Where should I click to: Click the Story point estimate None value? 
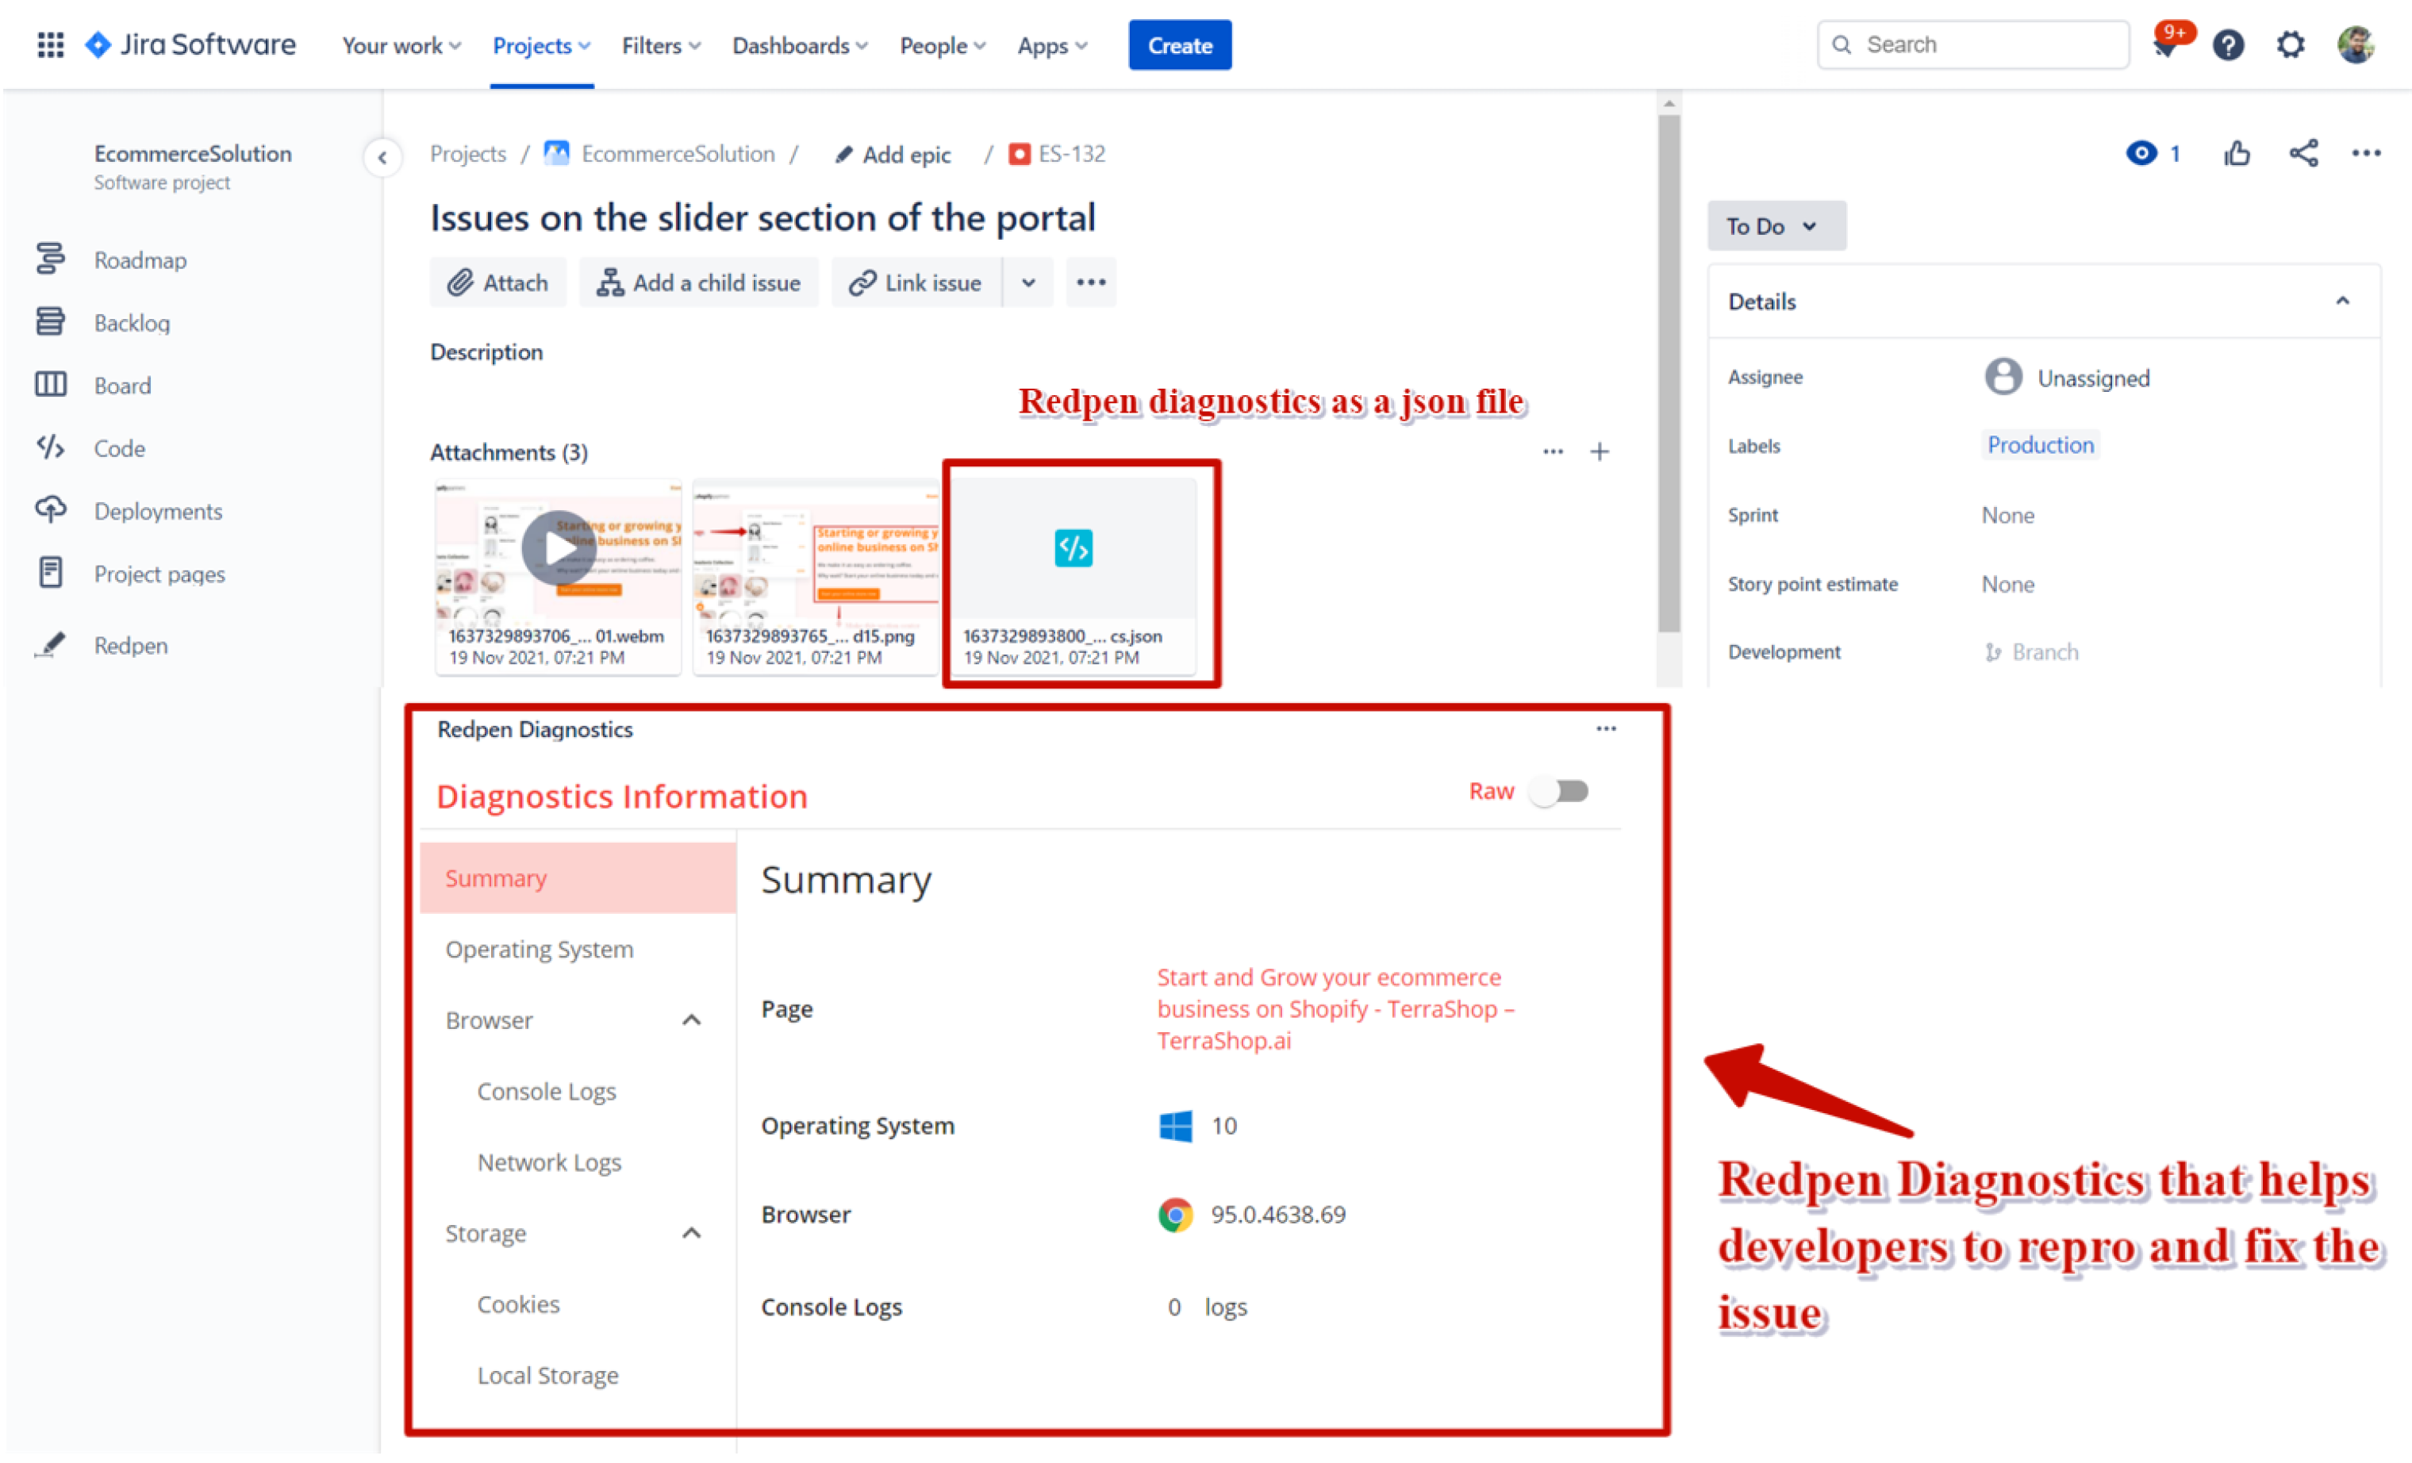2007,584
